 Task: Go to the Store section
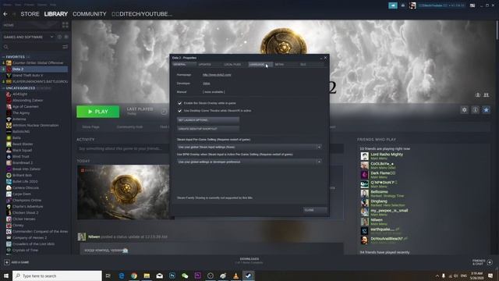click(x=30, y=14)
